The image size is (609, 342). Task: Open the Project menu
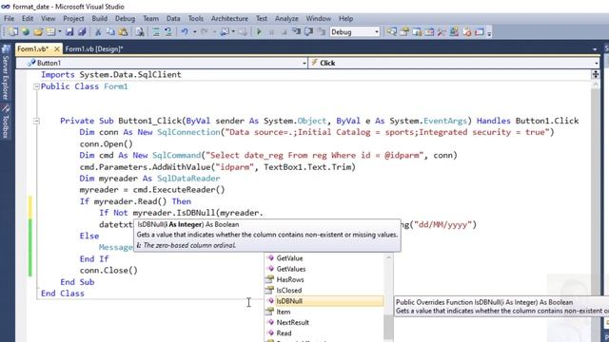click(x=73, y=18)
